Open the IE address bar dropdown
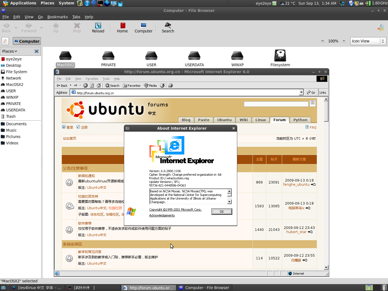The height and width of the screenshot is (291, 388). tap(301, 93)
